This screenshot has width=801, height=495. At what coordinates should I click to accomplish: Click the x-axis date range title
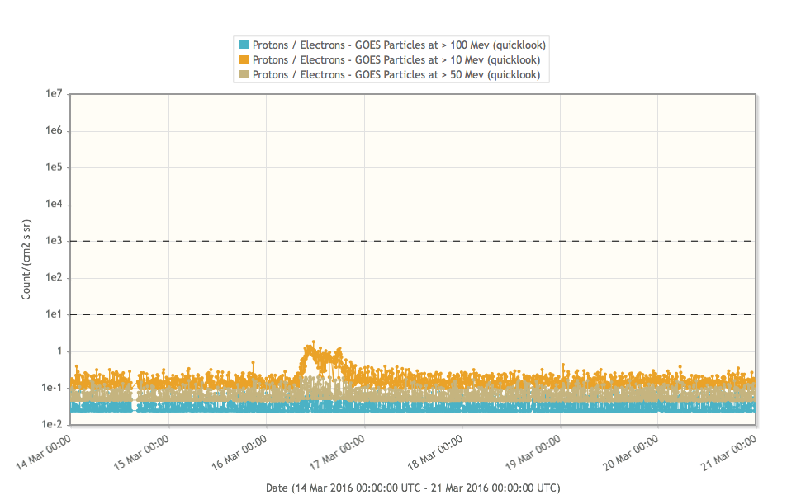412,488
